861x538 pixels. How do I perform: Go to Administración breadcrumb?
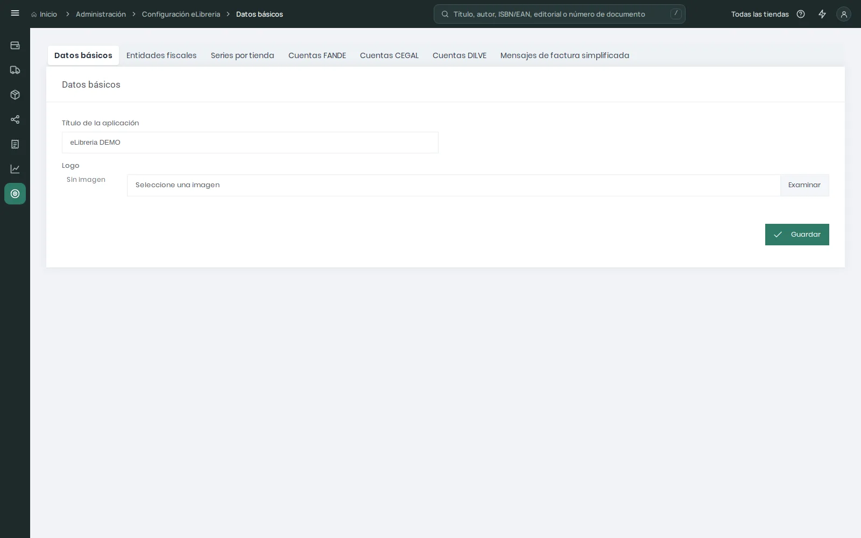(101, 14)
